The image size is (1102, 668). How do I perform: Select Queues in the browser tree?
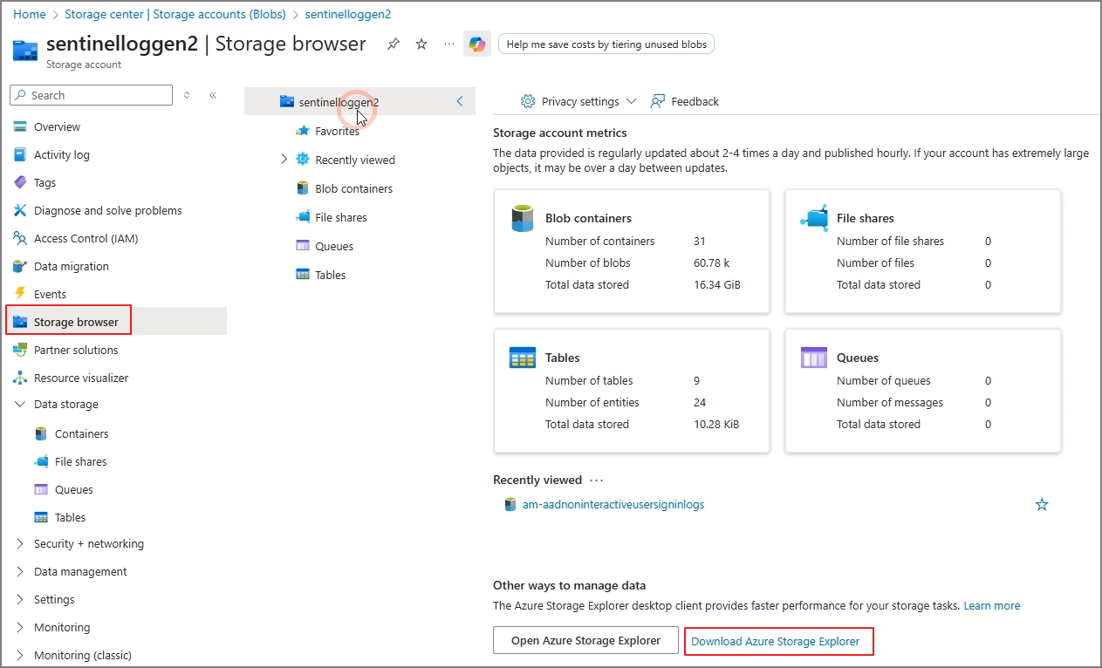pos(334,246)
